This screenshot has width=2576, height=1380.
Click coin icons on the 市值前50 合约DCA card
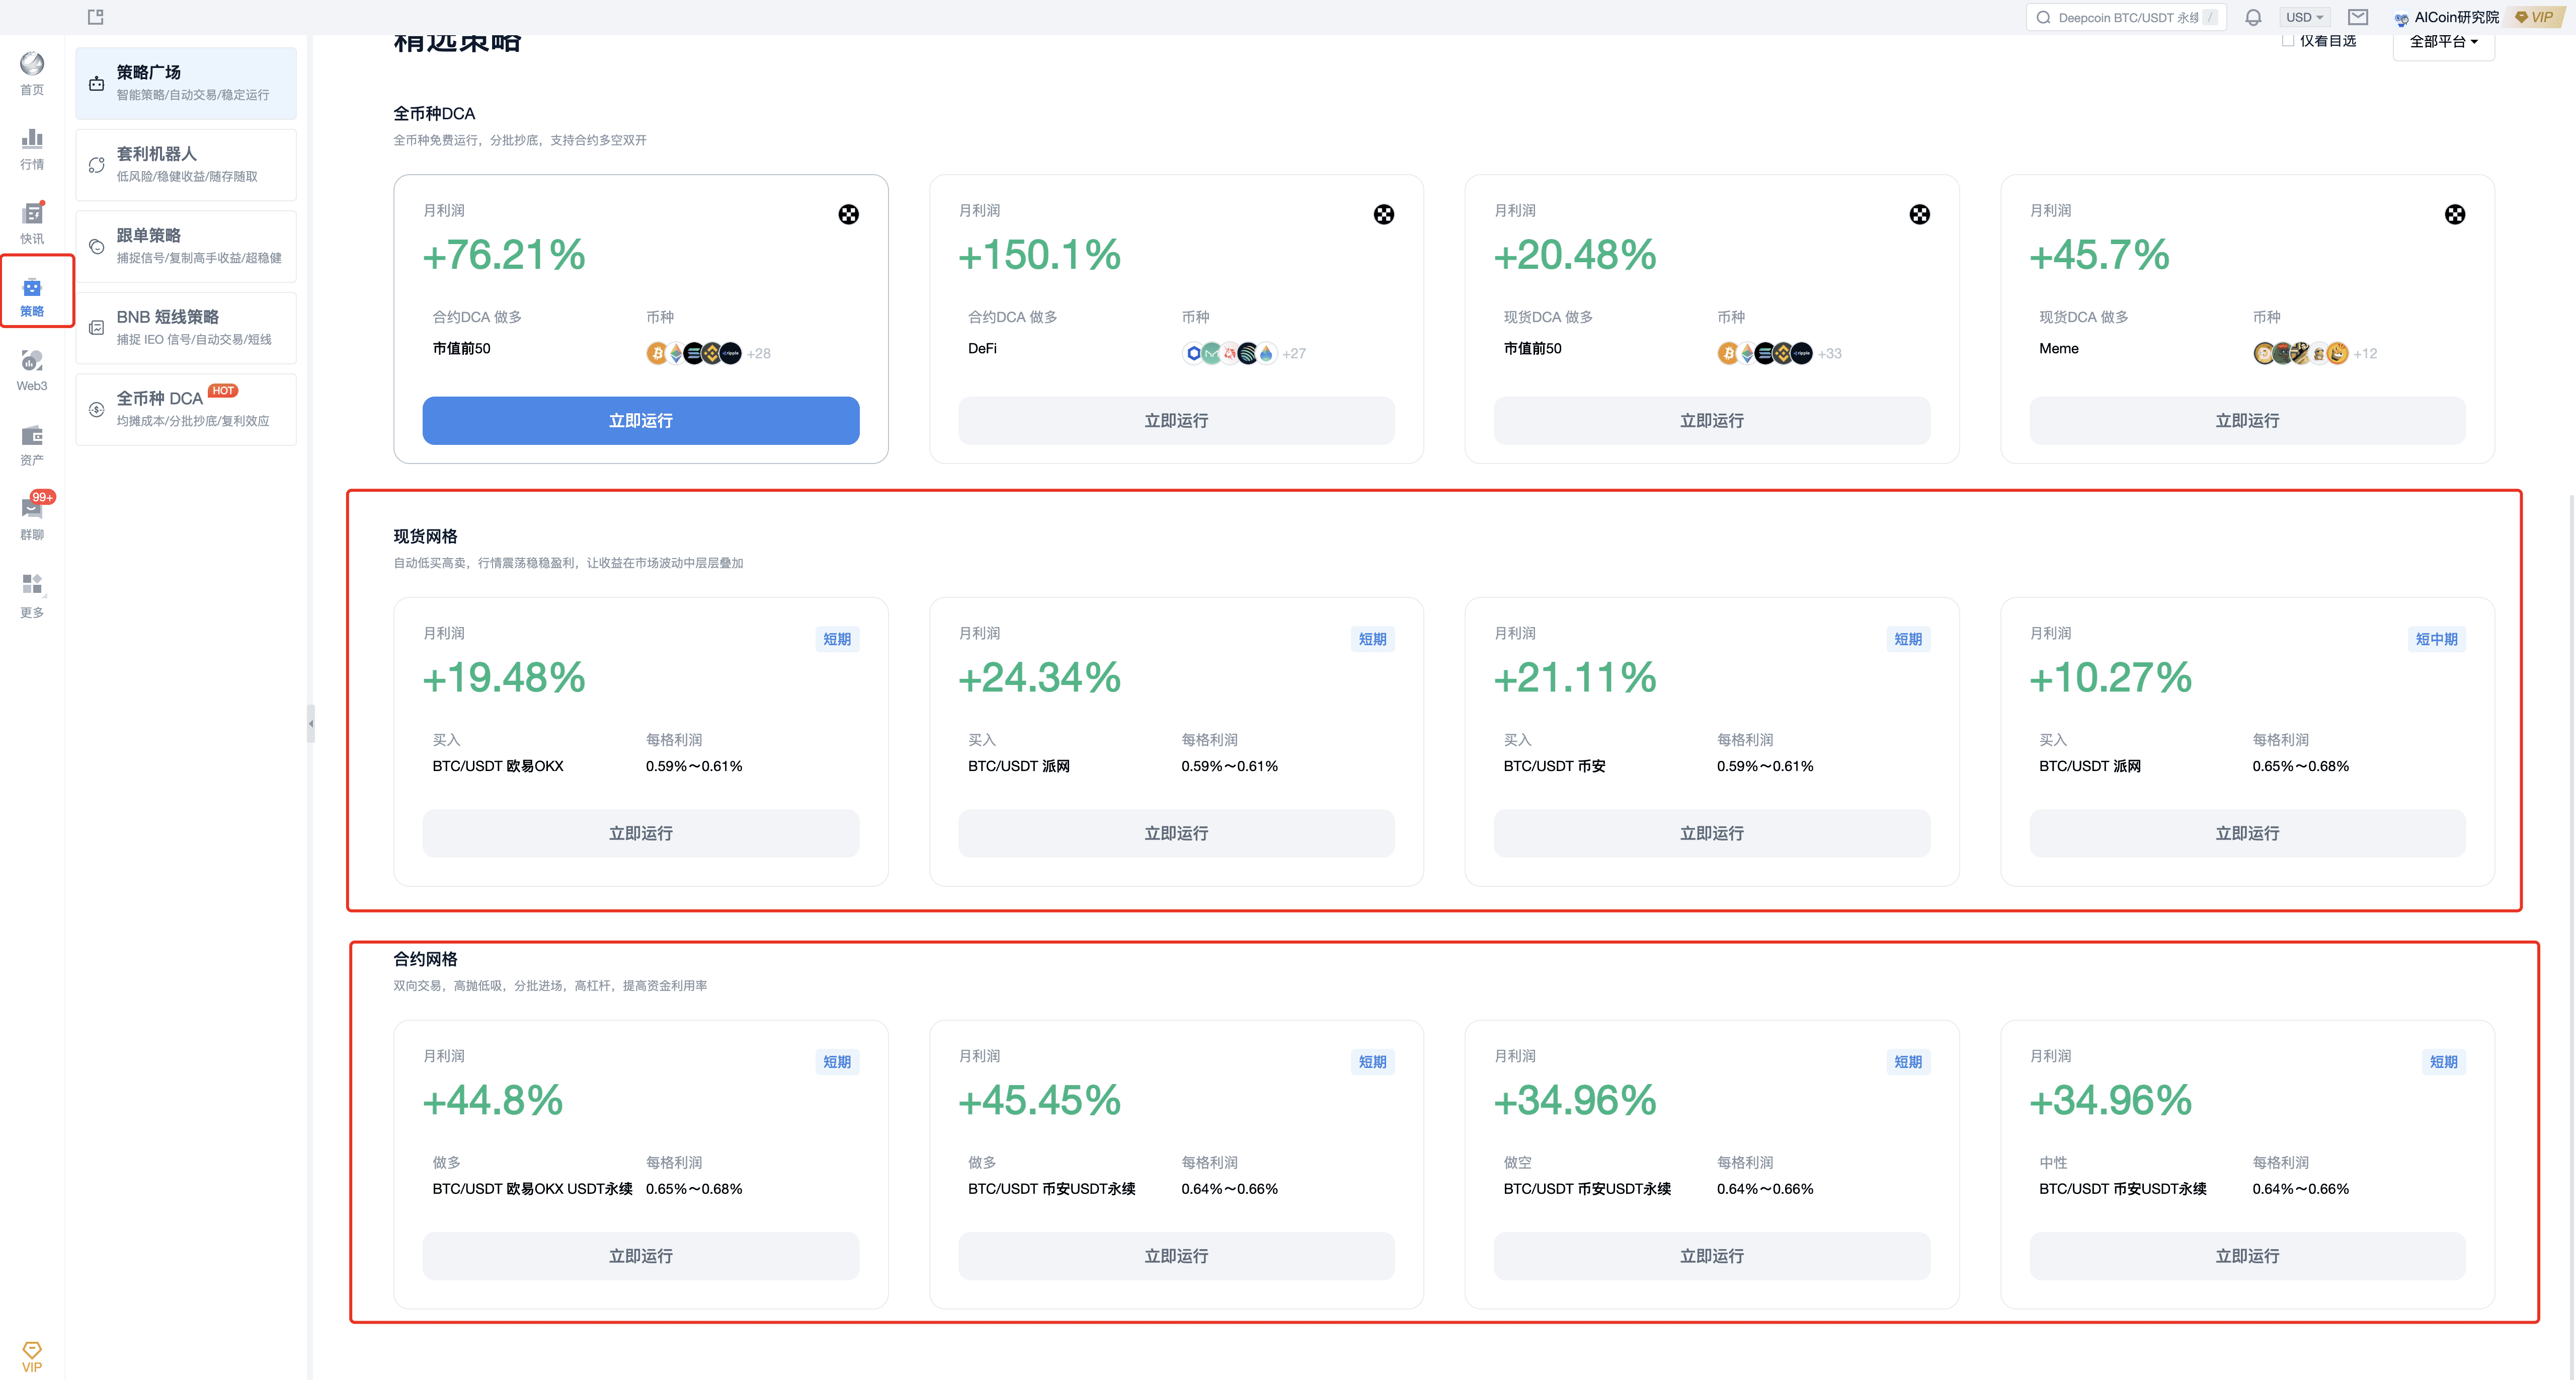pyautogui.click(x=694, y=353)
